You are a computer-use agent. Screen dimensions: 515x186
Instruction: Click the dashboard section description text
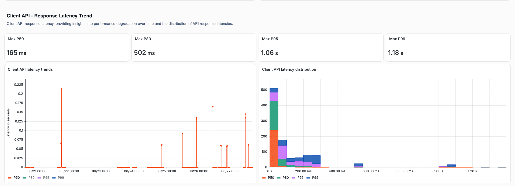[x=120, y=24]
